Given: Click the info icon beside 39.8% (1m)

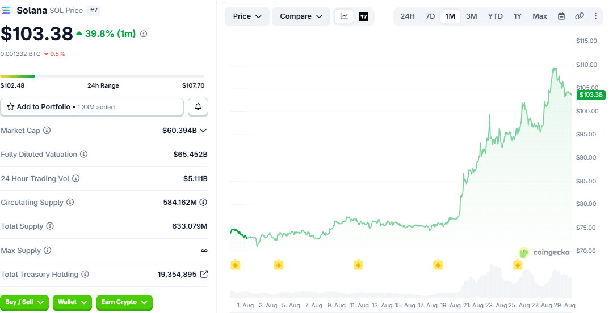Looking at the screenshot, I should (144, 34).
